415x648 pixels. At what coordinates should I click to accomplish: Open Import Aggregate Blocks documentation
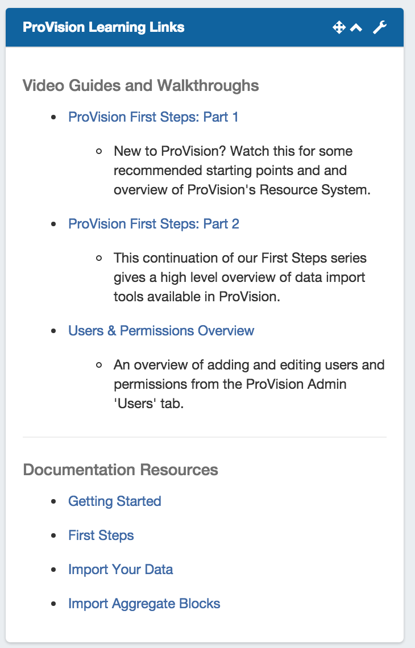[144, 604]
